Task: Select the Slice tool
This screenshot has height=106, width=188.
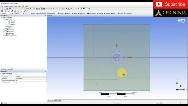Action: pyautogui.click(x=113, y=13)
